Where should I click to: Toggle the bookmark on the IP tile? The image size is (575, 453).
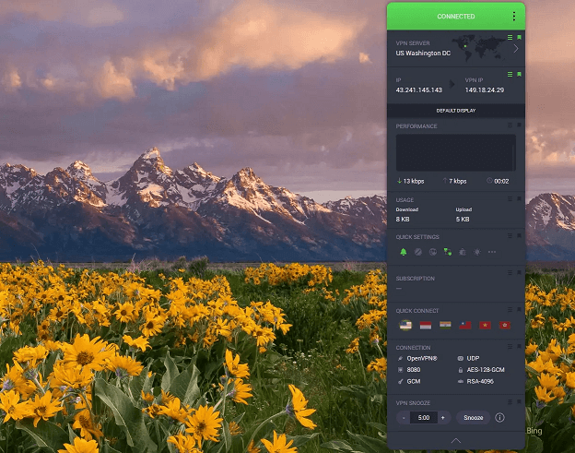click(519, 74)
